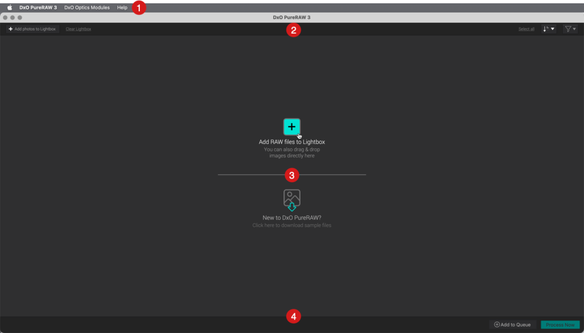
Task: Click the minimize window button
Action: (x=13, y=18)
